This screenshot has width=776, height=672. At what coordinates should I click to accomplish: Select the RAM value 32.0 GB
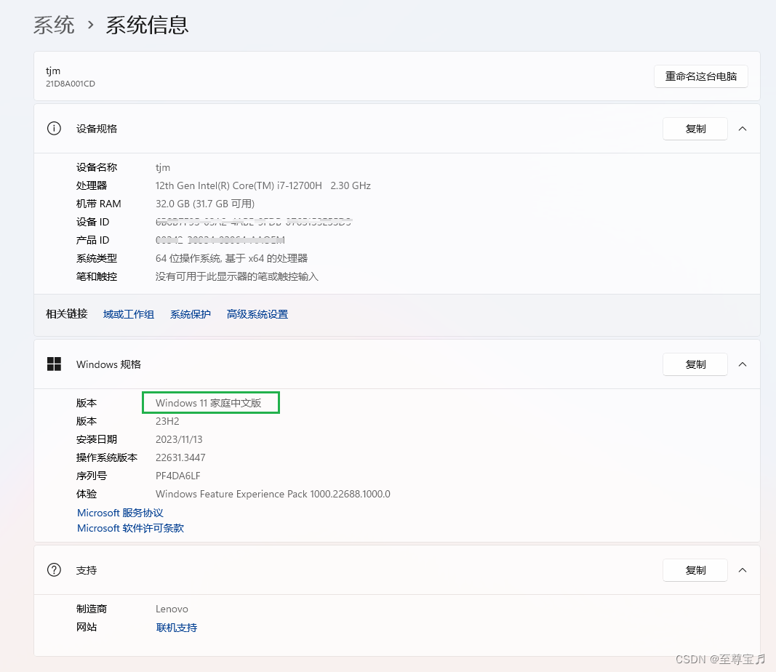(x=172, y=204)
